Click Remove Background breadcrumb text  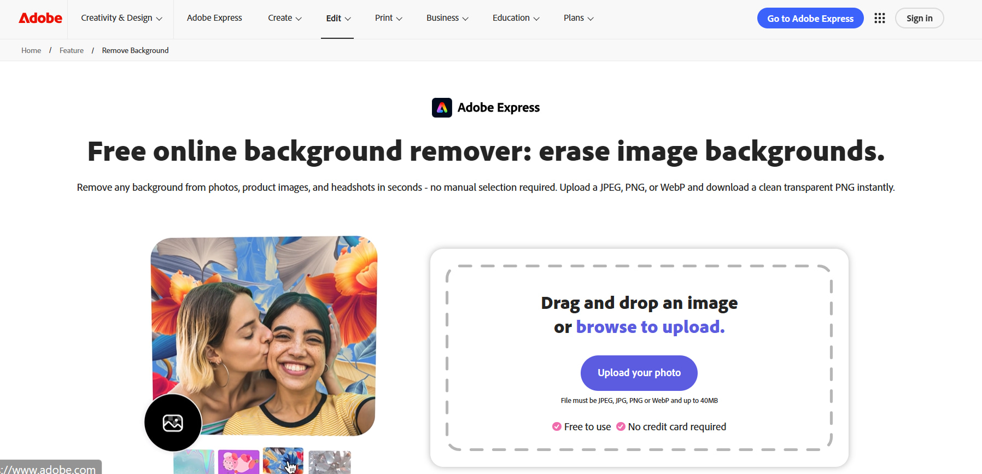(x=135, y=50)
